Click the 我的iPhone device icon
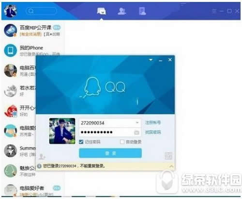Screen dimensions: 242x199 click(x=11, y=50)
